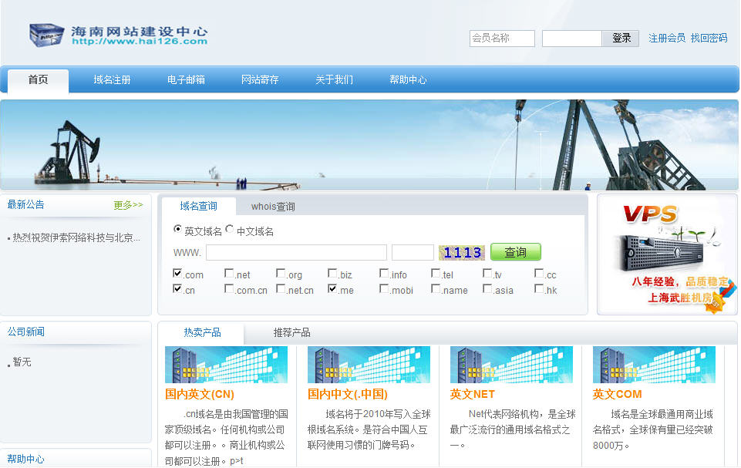This screenshot has width=741, height=468.
Task: Click the Hainan website logo icon
Action: coord(46,35)
